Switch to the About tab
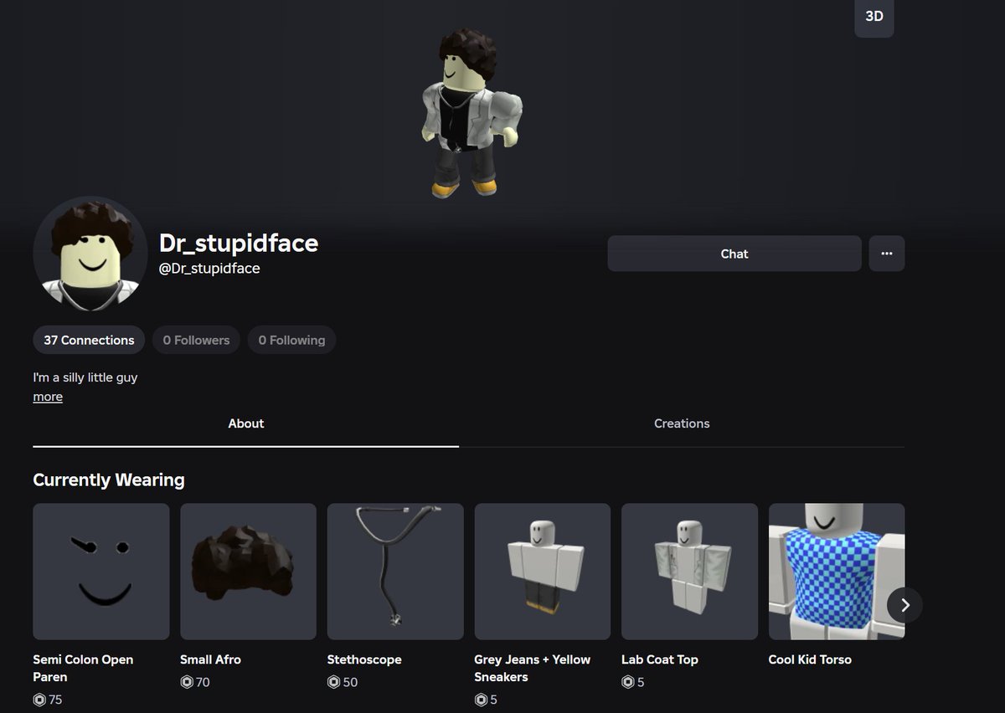The image size is (1005, 713). 246,423
